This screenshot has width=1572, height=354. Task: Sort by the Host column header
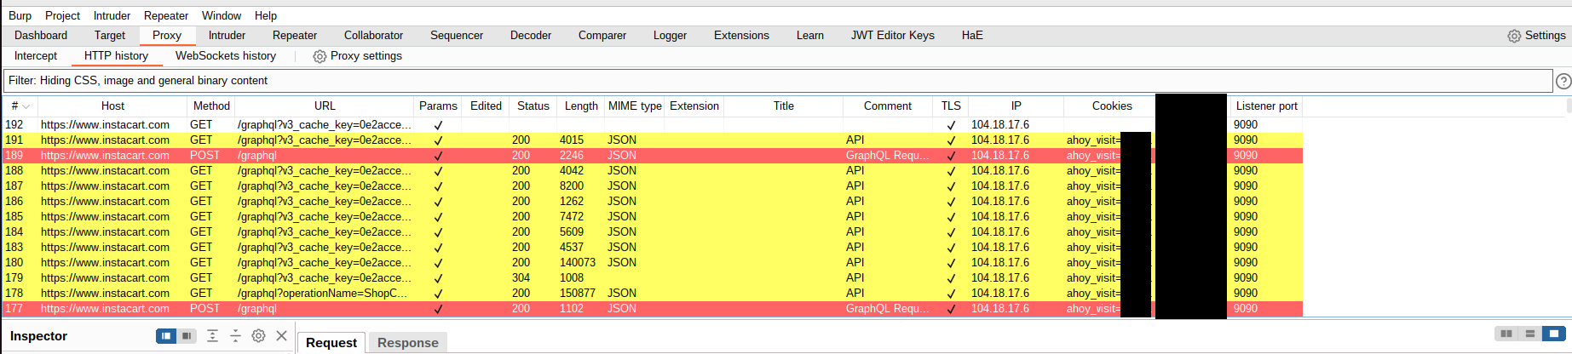point(112,106)
